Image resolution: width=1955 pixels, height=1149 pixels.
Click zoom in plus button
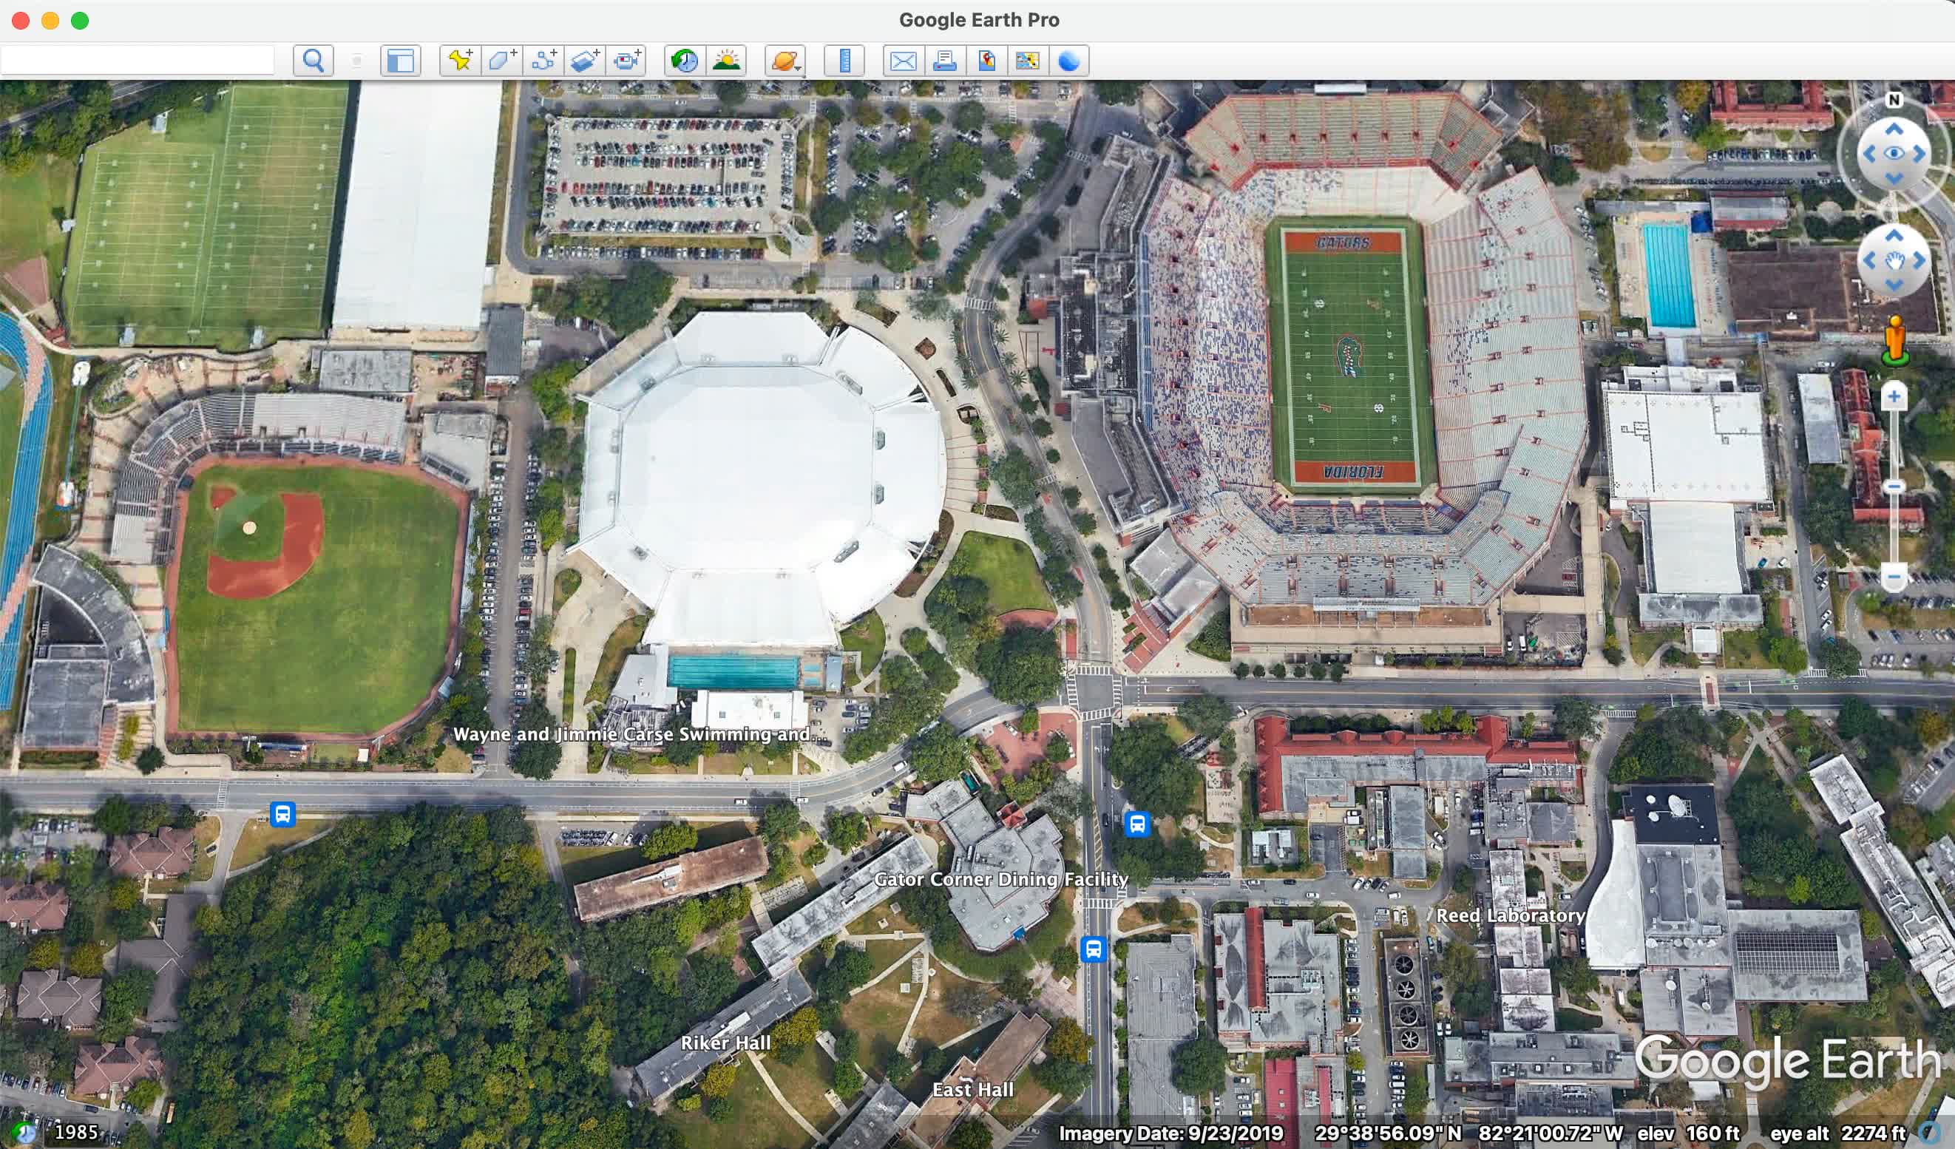(1894, 397)
